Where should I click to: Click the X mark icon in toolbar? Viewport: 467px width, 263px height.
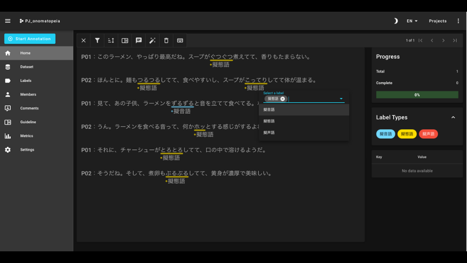(x=84, y=40)
